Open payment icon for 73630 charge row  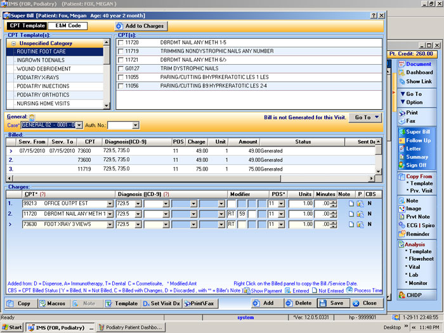[x=360, y=225]
